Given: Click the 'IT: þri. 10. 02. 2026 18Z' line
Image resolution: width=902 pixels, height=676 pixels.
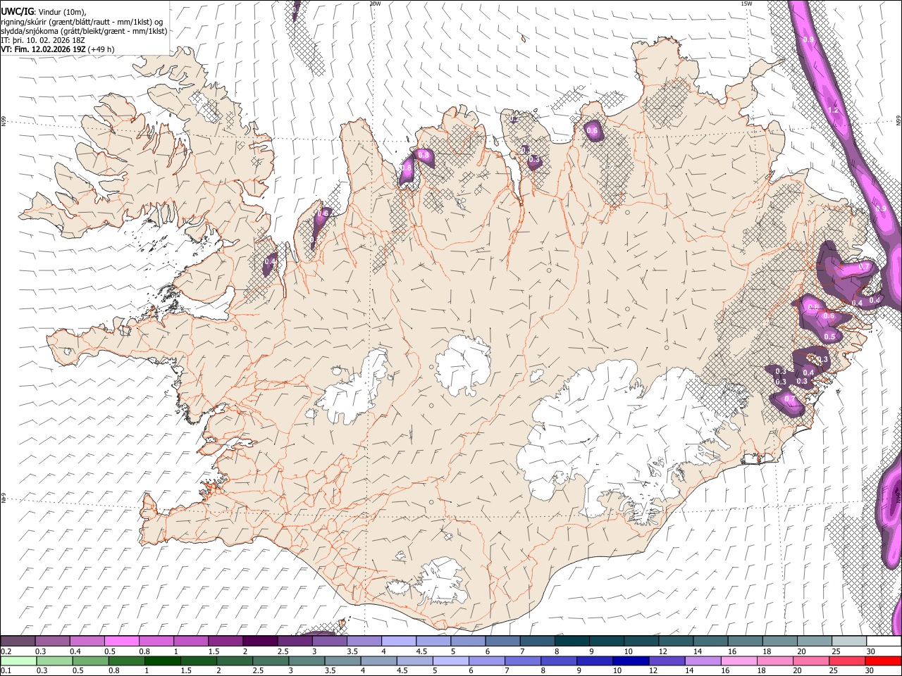Looking at the screenshot, I should 42,40.
